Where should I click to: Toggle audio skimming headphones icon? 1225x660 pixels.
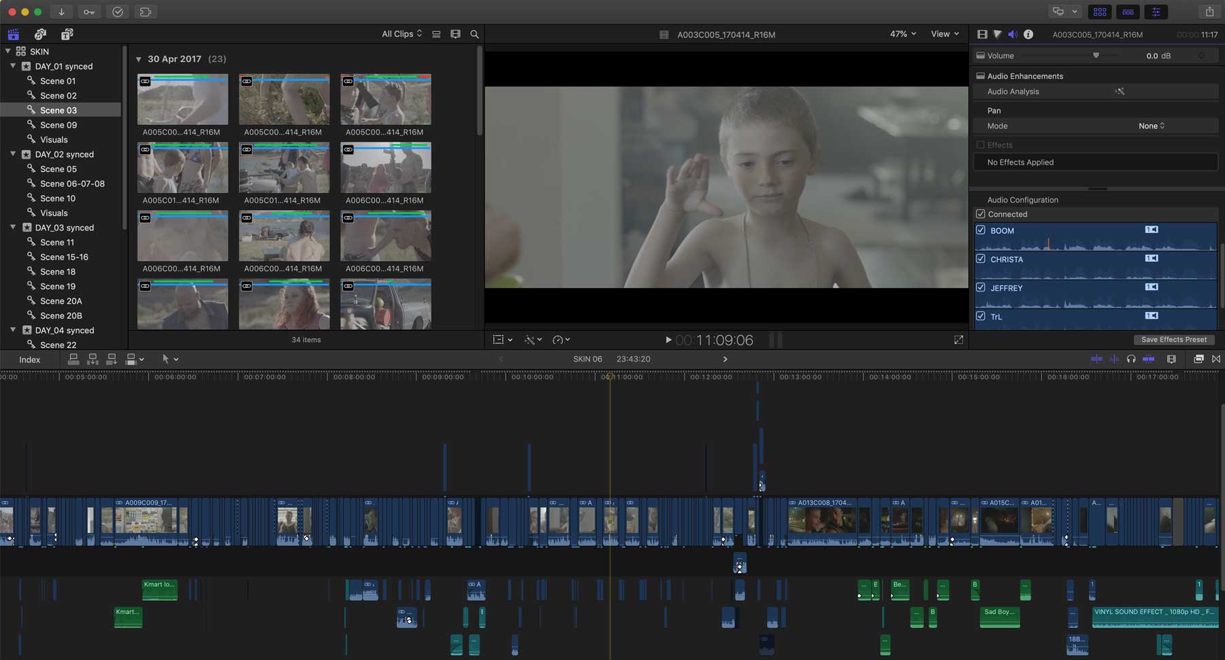pos(1131,359)
